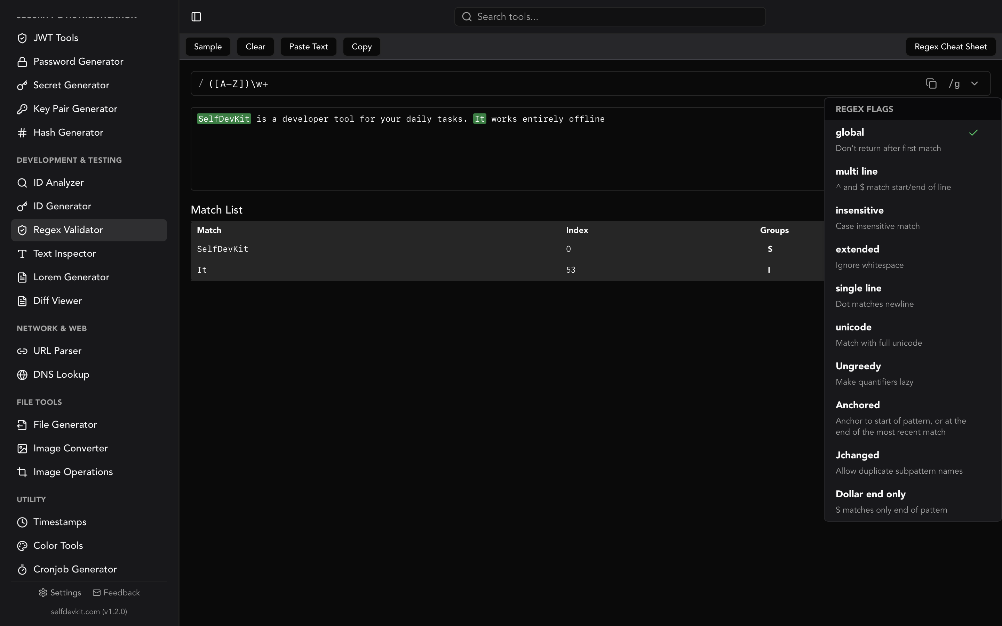Viewport: 1002px width, 626px height.
Task: Enable the Anchored flag
Action: [913, 418]
